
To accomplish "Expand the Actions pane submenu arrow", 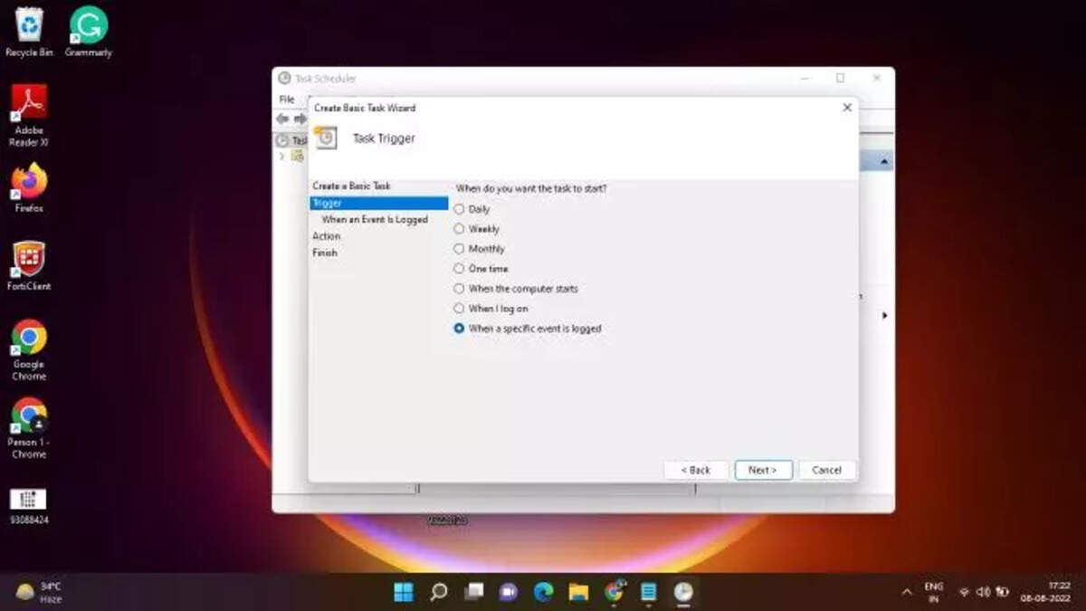I will coord(884,315).
